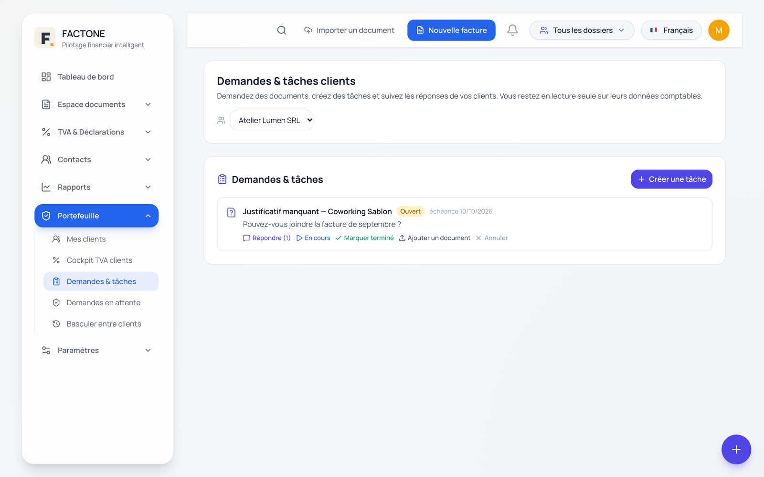Screen dimensions: 764x477
Task: Click the clipboard icon beside Demandes & tâches heading
Action: 222,179
